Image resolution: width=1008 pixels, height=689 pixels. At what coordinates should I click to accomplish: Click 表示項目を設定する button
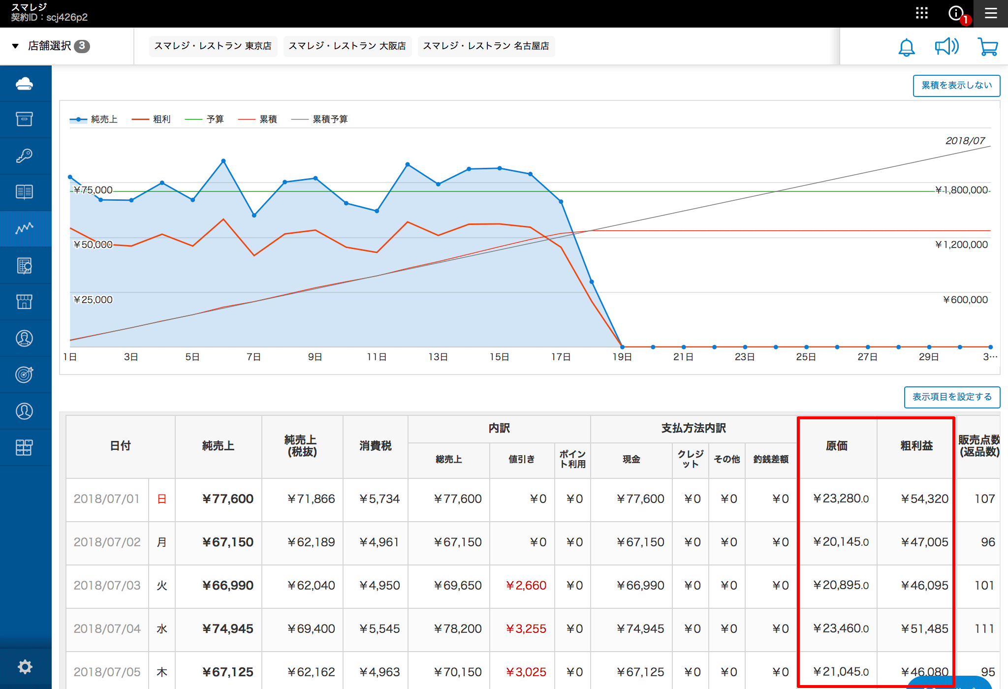(x=952, y=397)
